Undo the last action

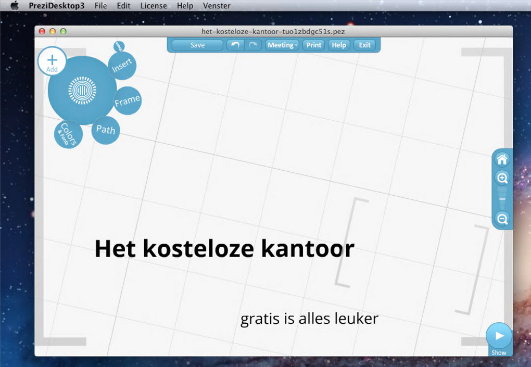[x=235, y=45]
